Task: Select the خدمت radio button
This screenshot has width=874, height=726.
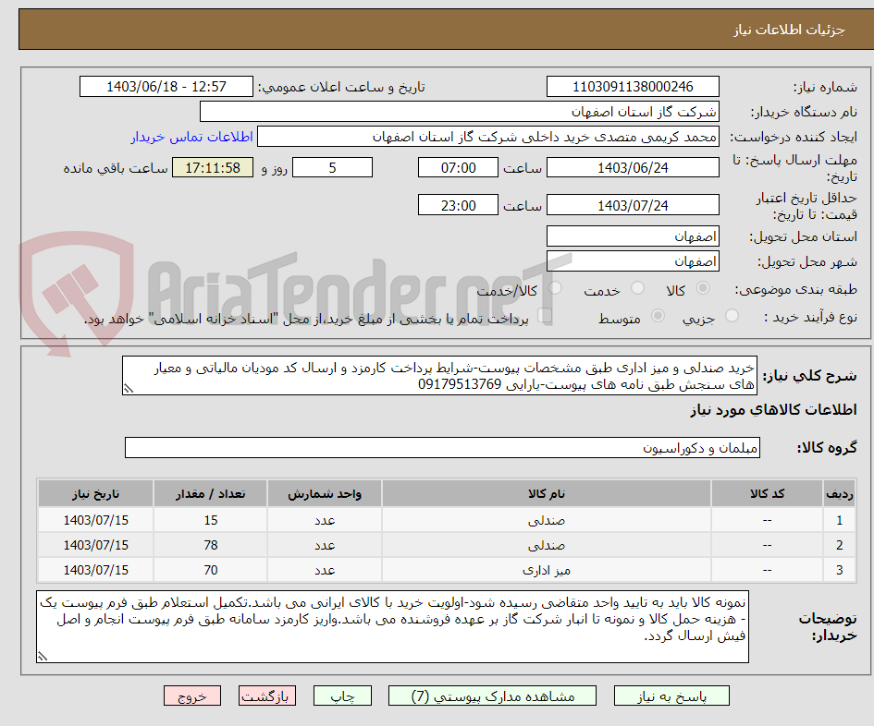Action: point(637,288)
